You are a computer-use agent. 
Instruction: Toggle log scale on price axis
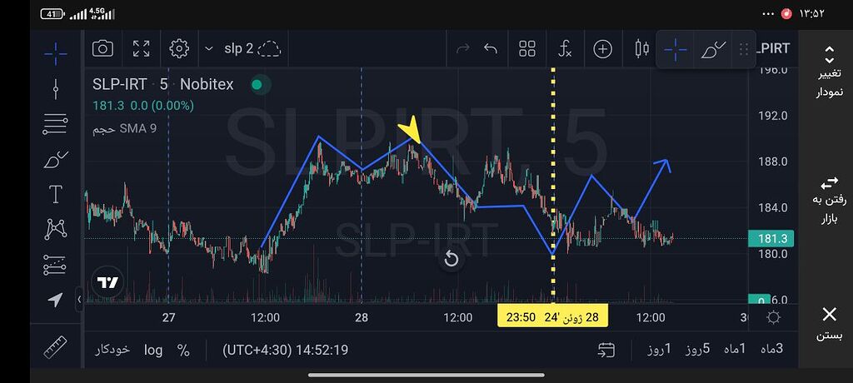point(153,350)
